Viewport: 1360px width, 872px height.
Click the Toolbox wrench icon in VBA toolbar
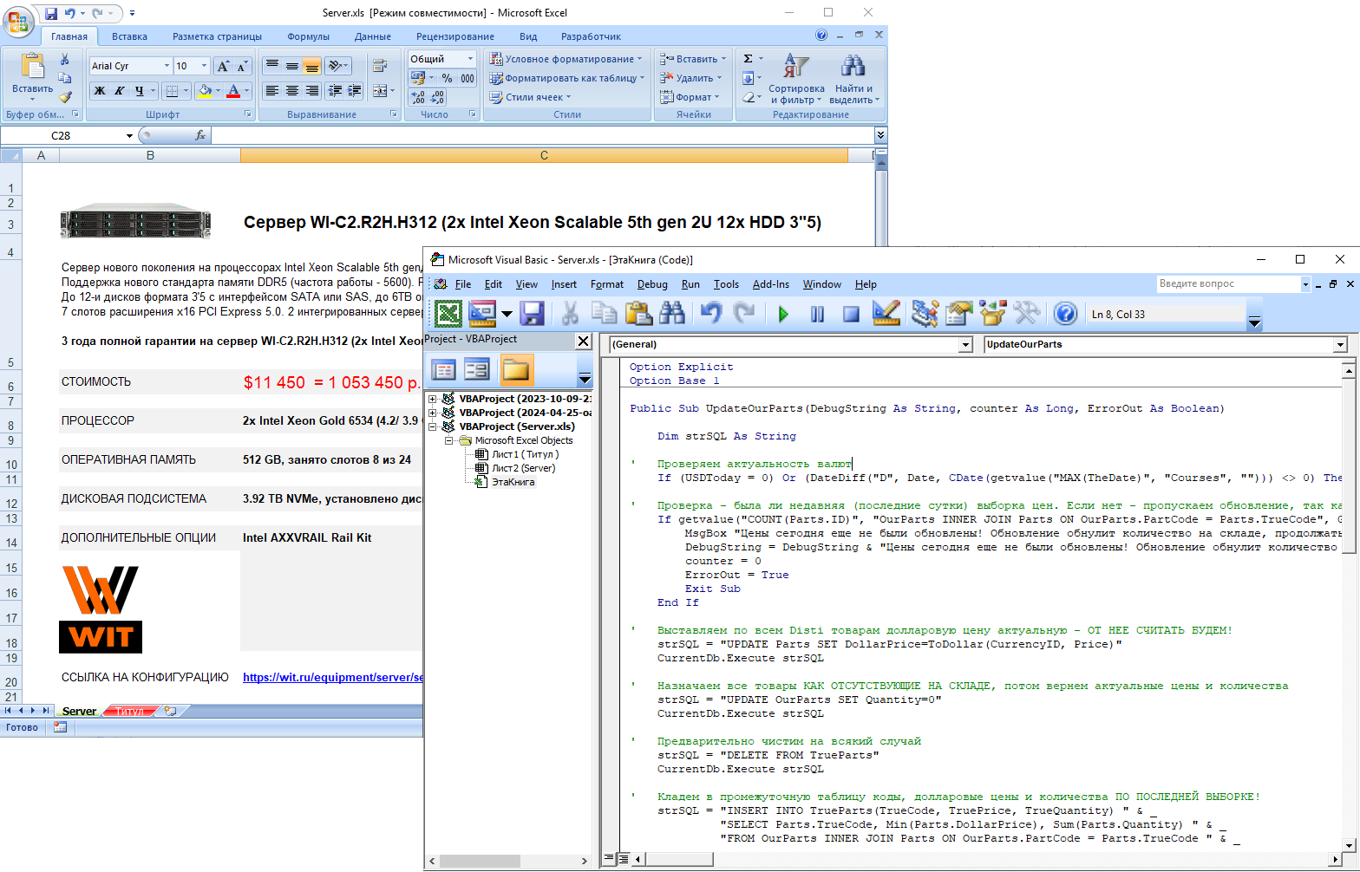coord(1026,313)
